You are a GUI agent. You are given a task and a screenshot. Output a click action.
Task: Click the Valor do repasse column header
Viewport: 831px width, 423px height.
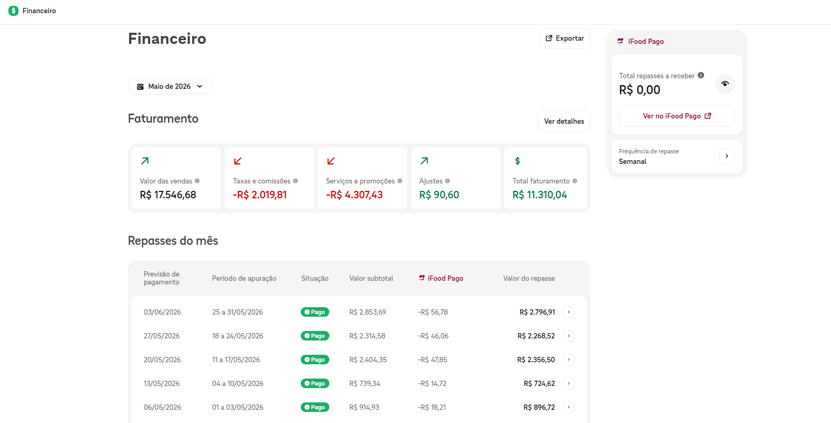(529, 278)
